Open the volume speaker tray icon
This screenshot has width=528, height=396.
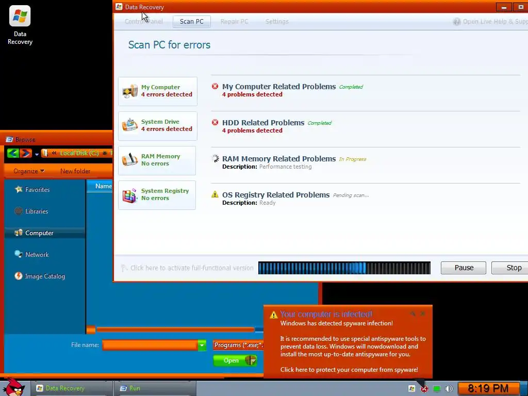449,389
